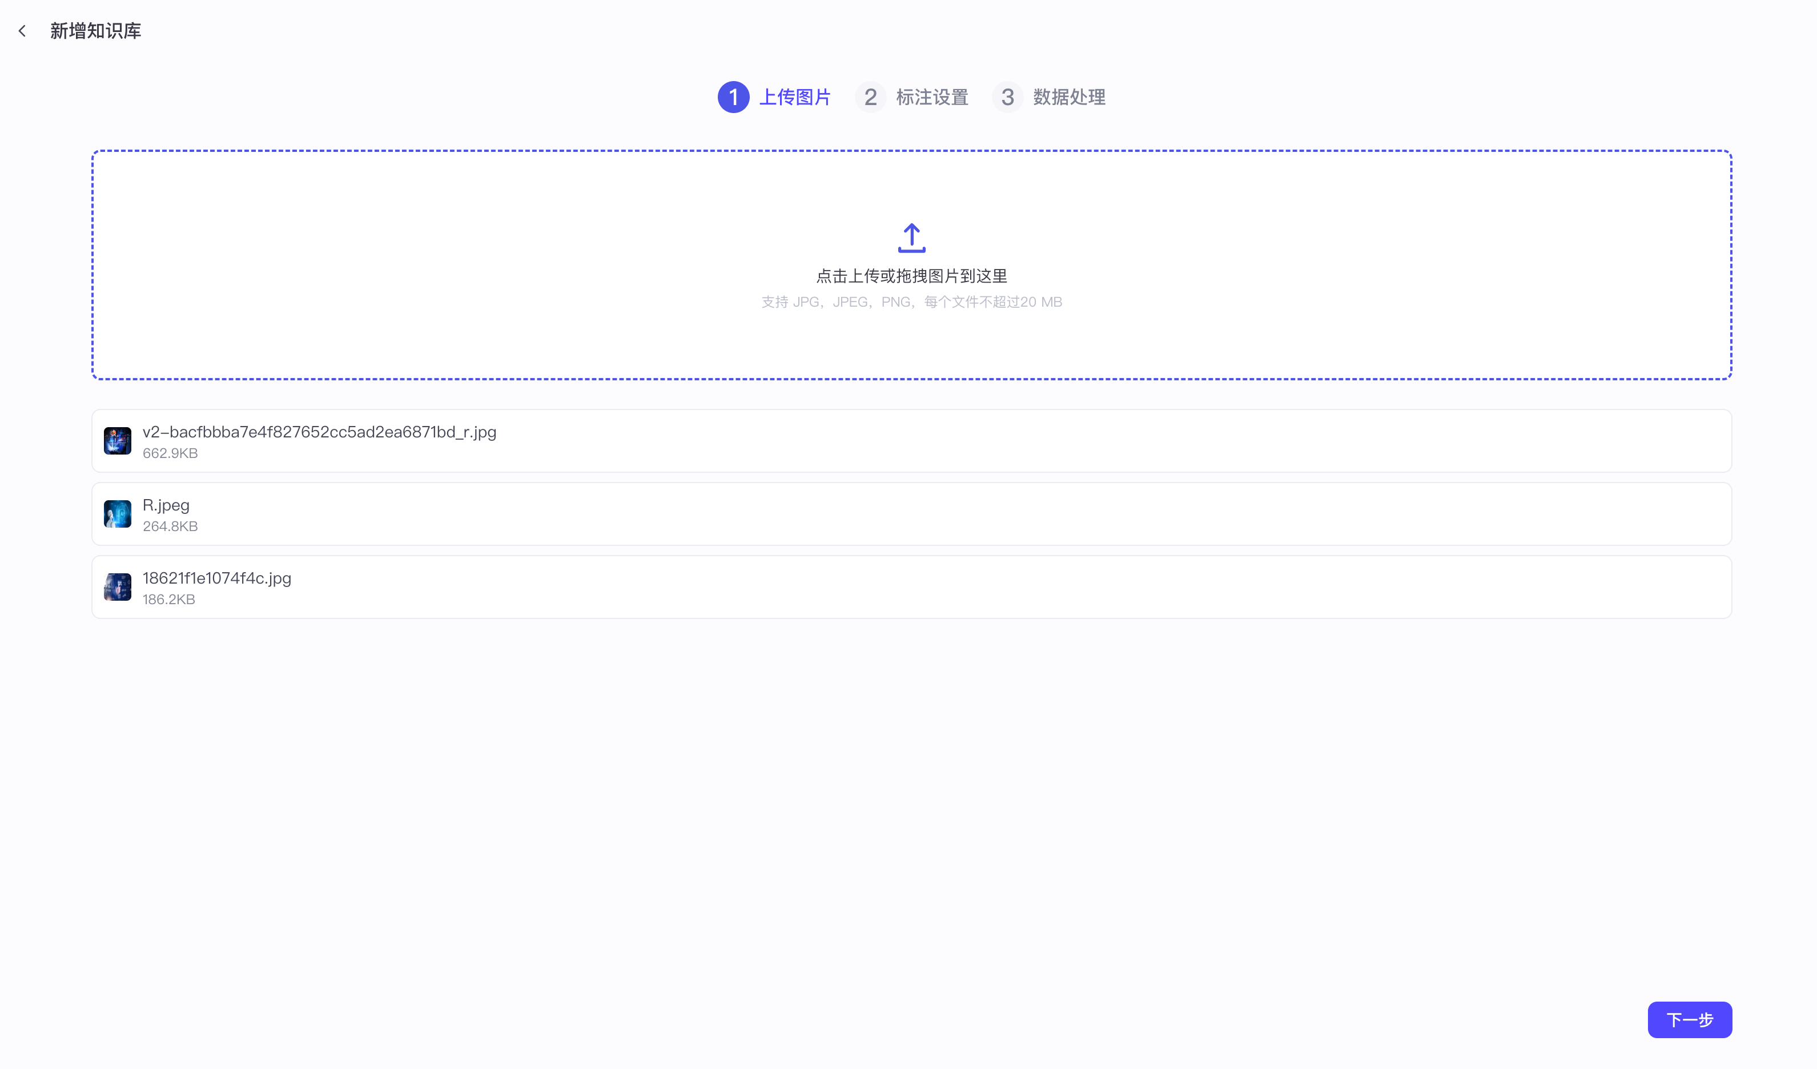
Task: Click step 1 circle icon
Action: coord(733,97)
